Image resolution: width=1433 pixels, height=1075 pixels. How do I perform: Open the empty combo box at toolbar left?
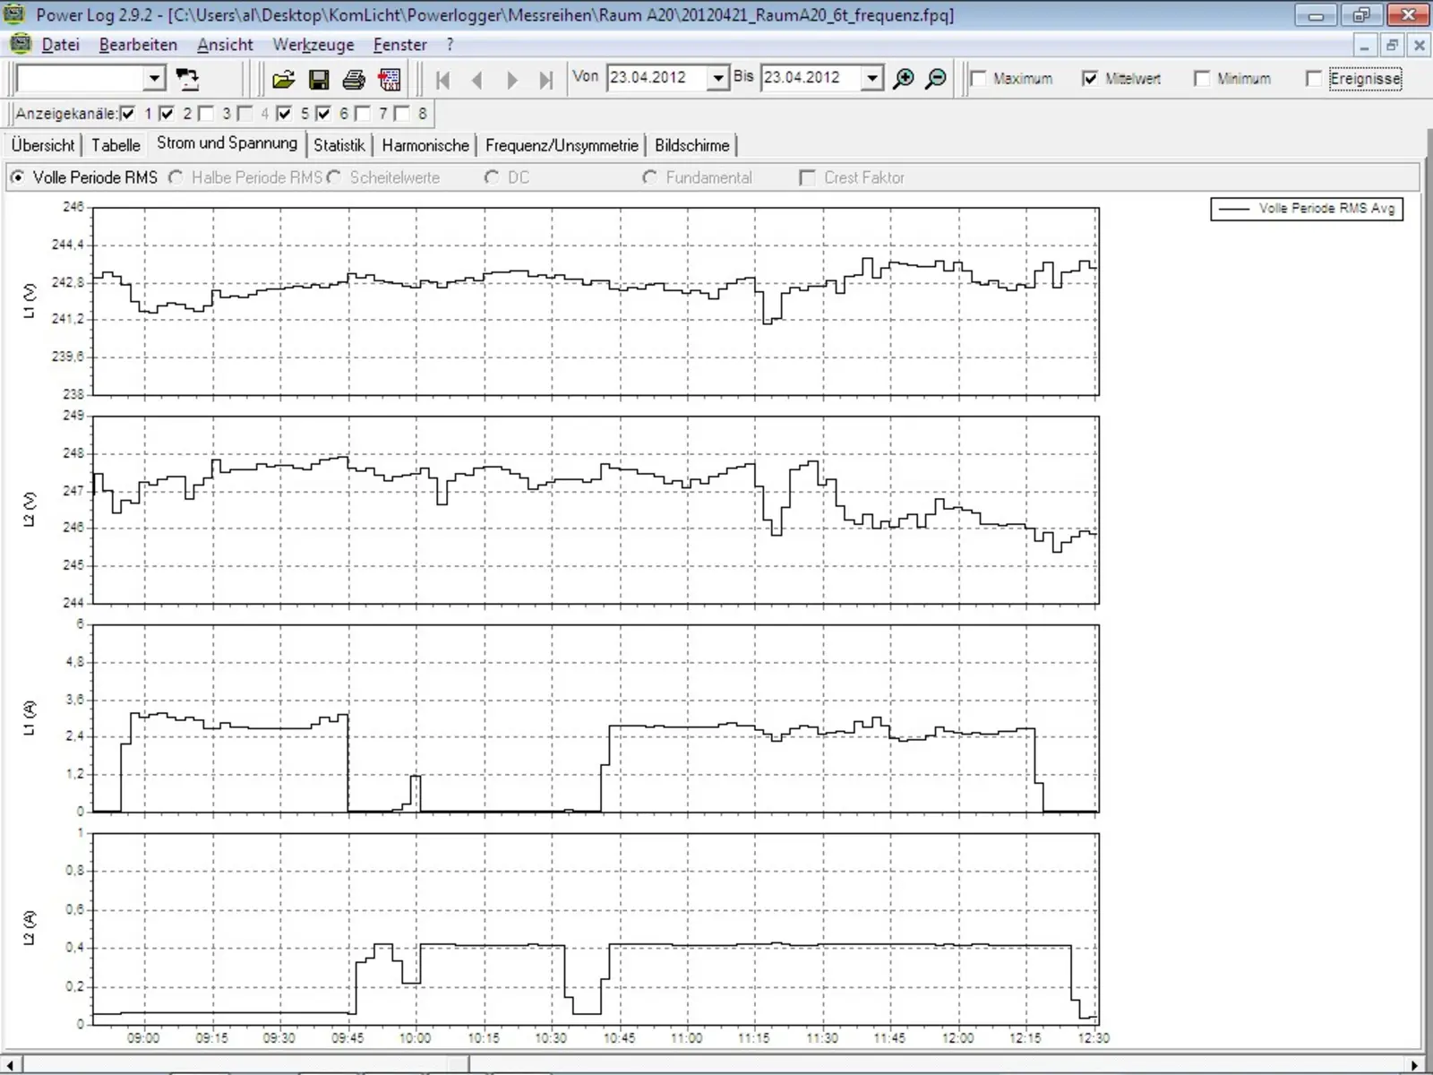click(x=154, y=79)
